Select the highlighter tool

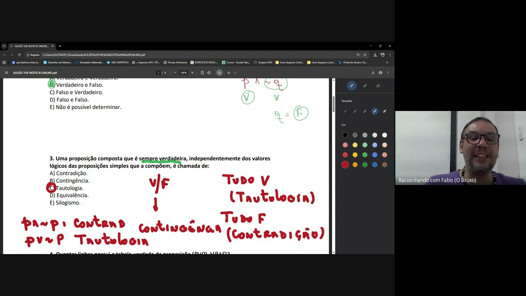point(365,86)
